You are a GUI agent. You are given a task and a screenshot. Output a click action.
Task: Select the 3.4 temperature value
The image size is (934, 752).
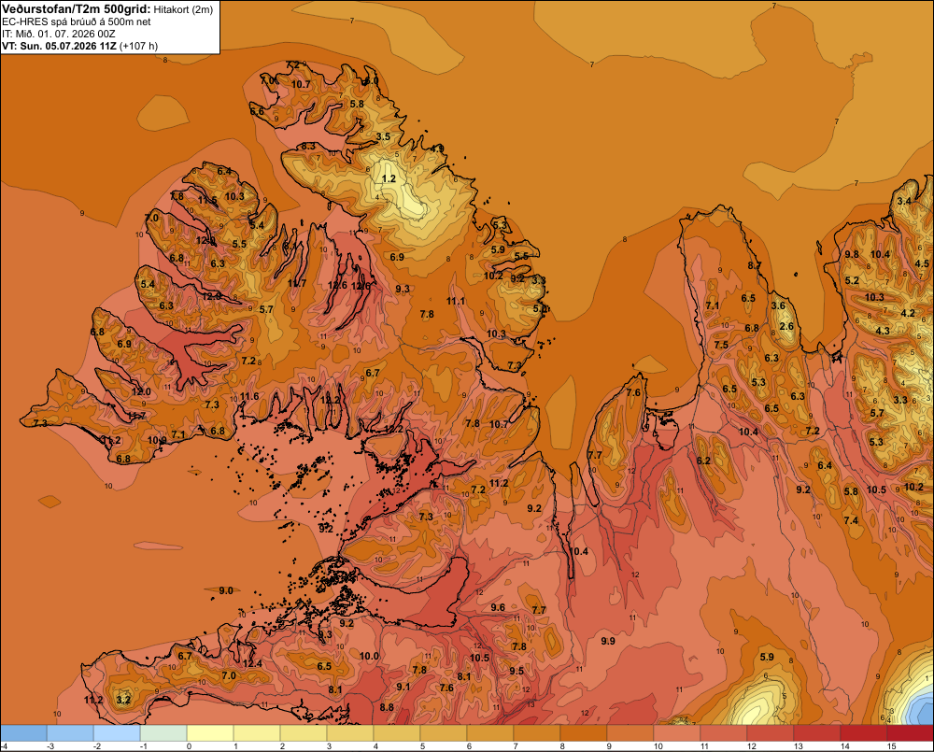(904, 201)
